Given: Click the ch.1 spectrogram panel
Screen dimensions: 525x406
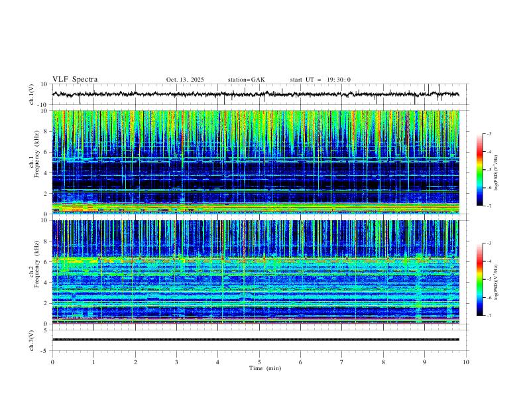Looking at the screenshot, I should tap(256, 162).
